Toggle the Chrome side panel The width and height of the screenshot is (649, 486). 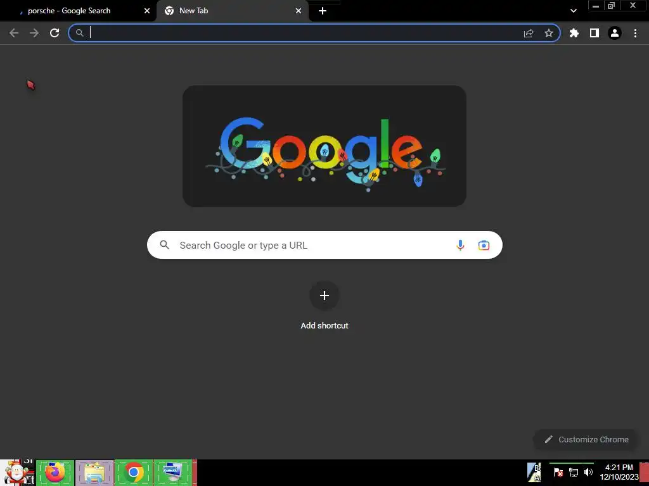tap(594, 33)
